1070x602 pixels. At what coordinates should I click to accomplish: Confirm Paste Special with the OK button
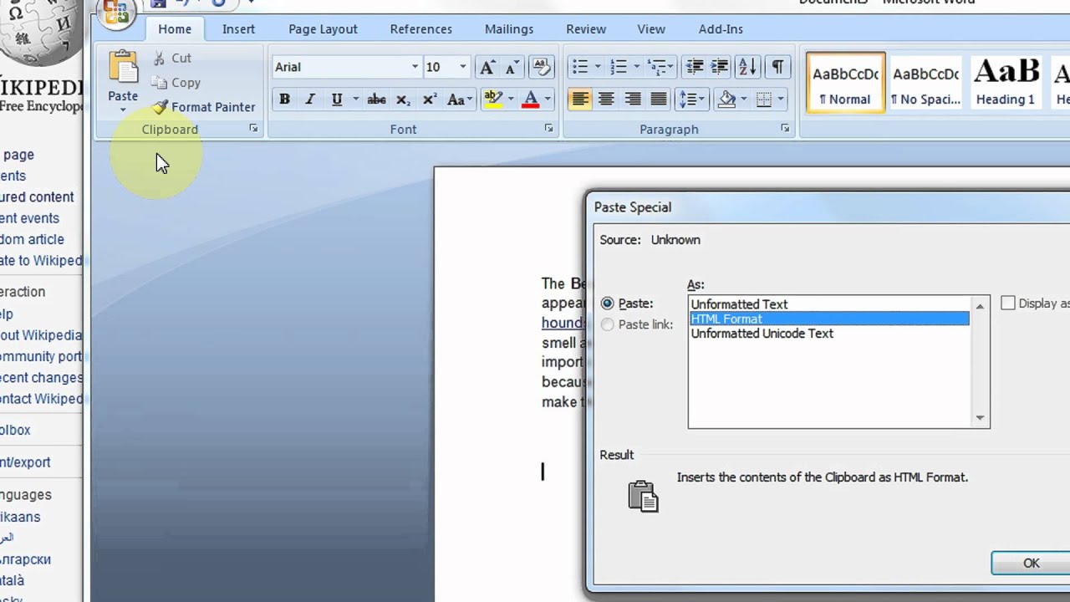tap(1031, 564)
